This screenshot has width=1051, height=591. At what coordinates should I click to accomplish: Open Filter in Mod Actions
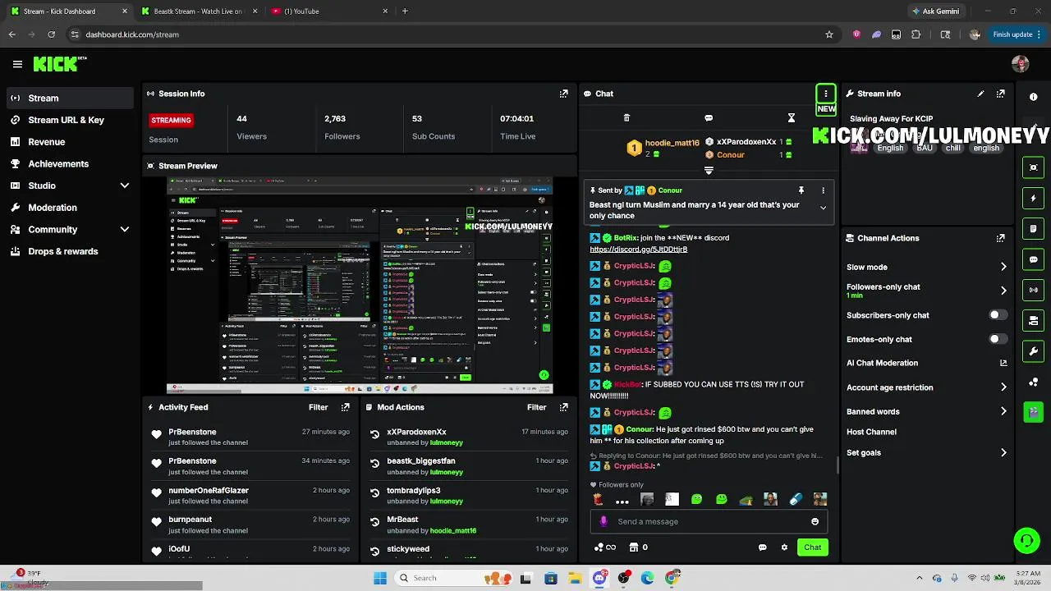537,407
